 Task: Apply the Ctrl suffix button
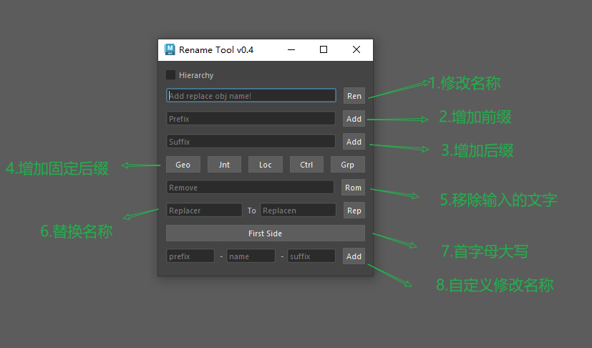click(x=306, y=165)
